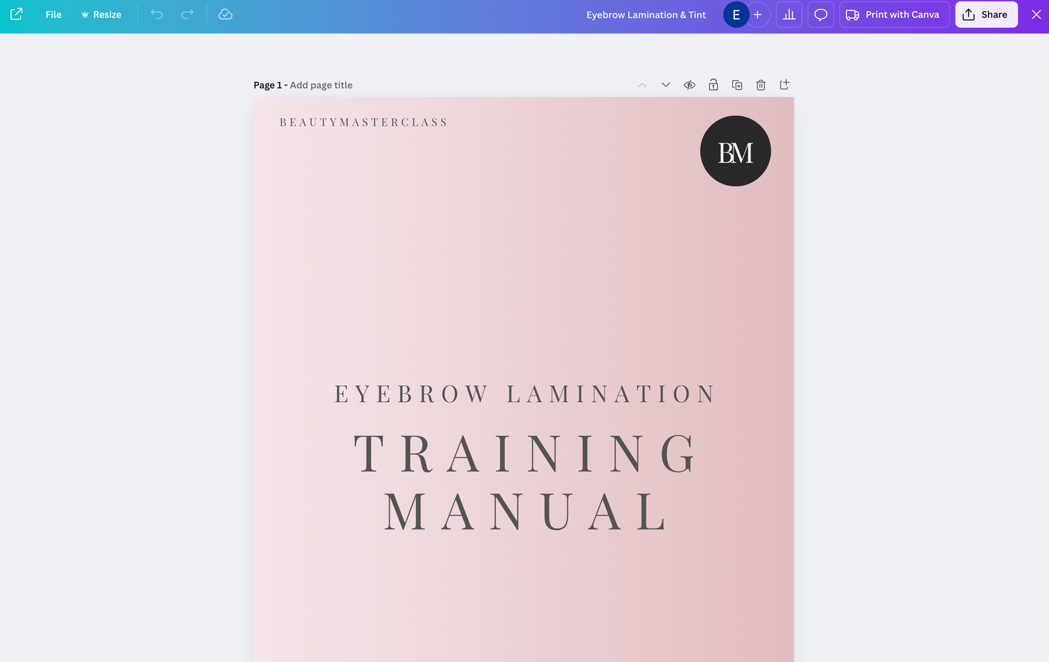Screen dimensions: 1049x662
Task: Open the File menu
Action: (53, 15)
